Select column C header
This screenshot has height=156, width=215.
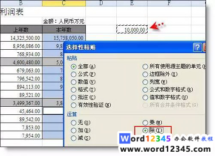click(64, 3)
